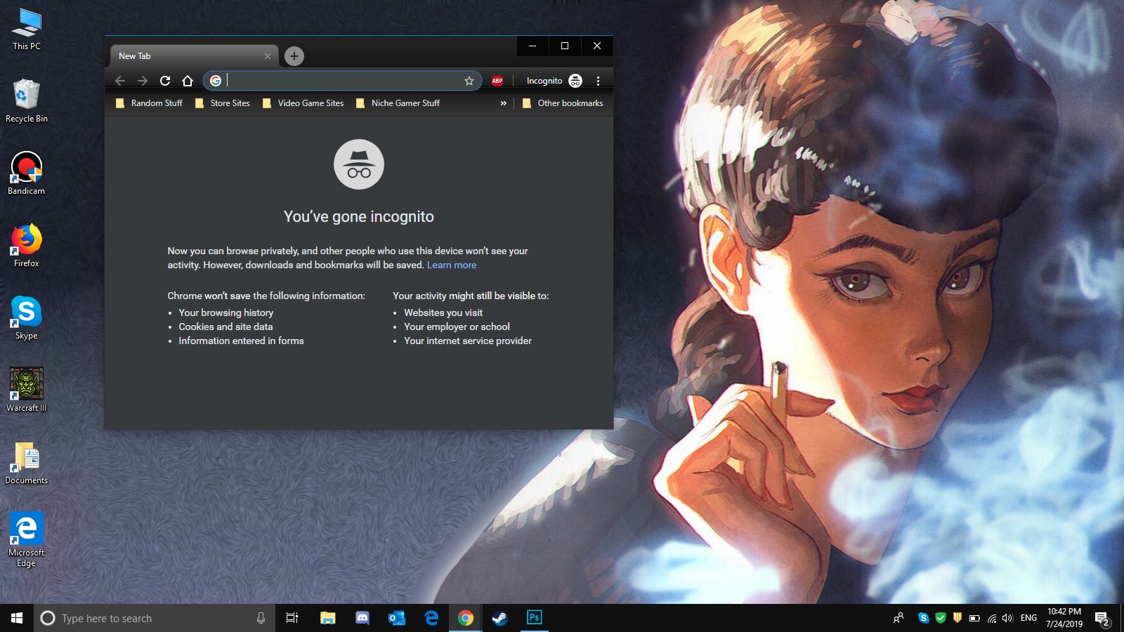Select the Microsoft Edge desktop shortcut
Viewport: 1124px width, 632px height.
[27, 539]
